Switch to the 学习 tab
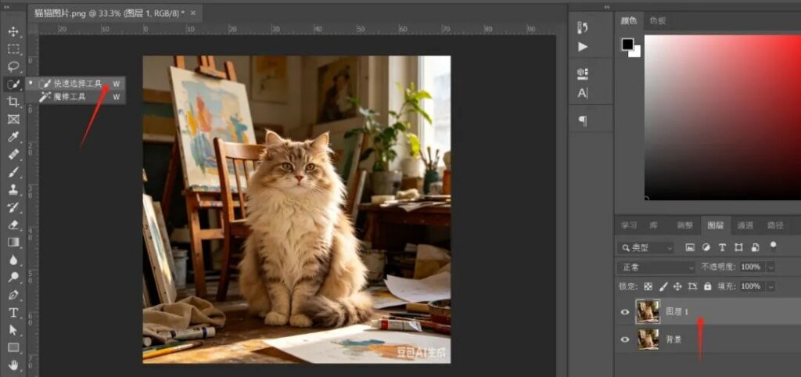 click(x=629, y=225)
